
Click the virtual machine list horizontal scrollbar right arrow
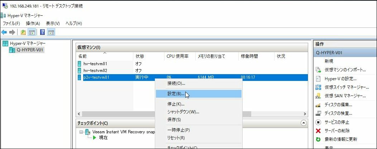[305, 114]
